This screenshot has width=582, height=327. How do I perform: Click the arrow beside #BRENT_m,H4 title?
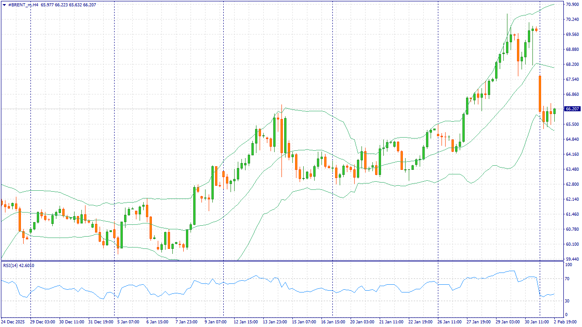pyautogui.click(x=4, y=5)
